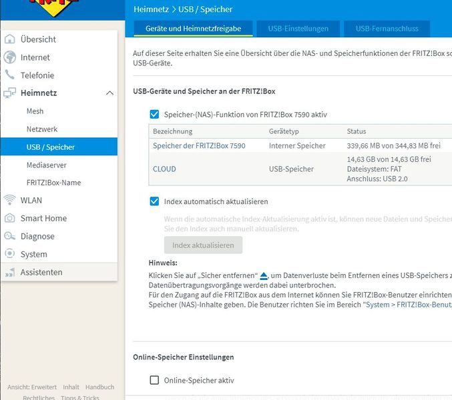Screen dimensions: 452x400
Task: Follow the System > FRITZ!Box-Benutzer link
Action: pyautogui.click(x=409, y=305)
